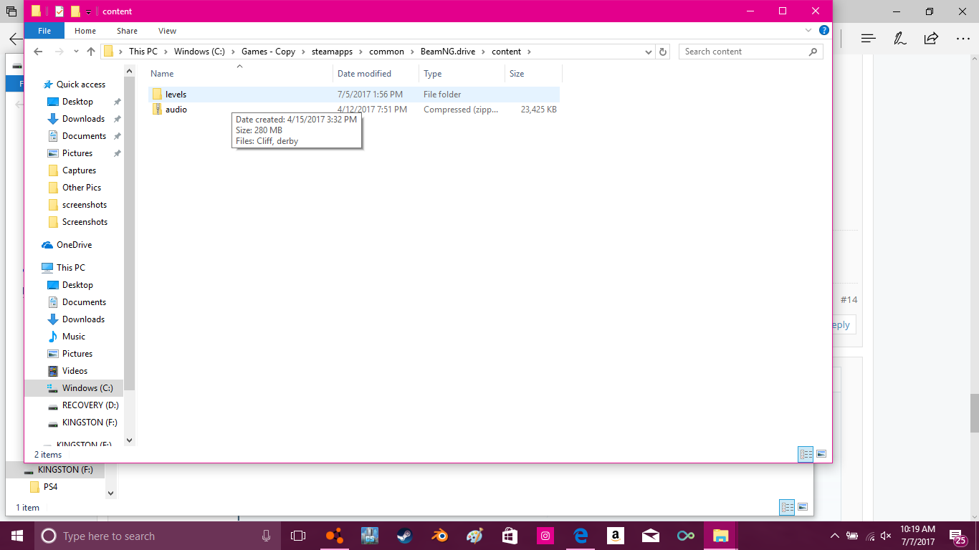Image resolution: width=979 pixels, height=550 pixels.
Task: Open Amazon taskbar icon
Action: coord(615,536)
